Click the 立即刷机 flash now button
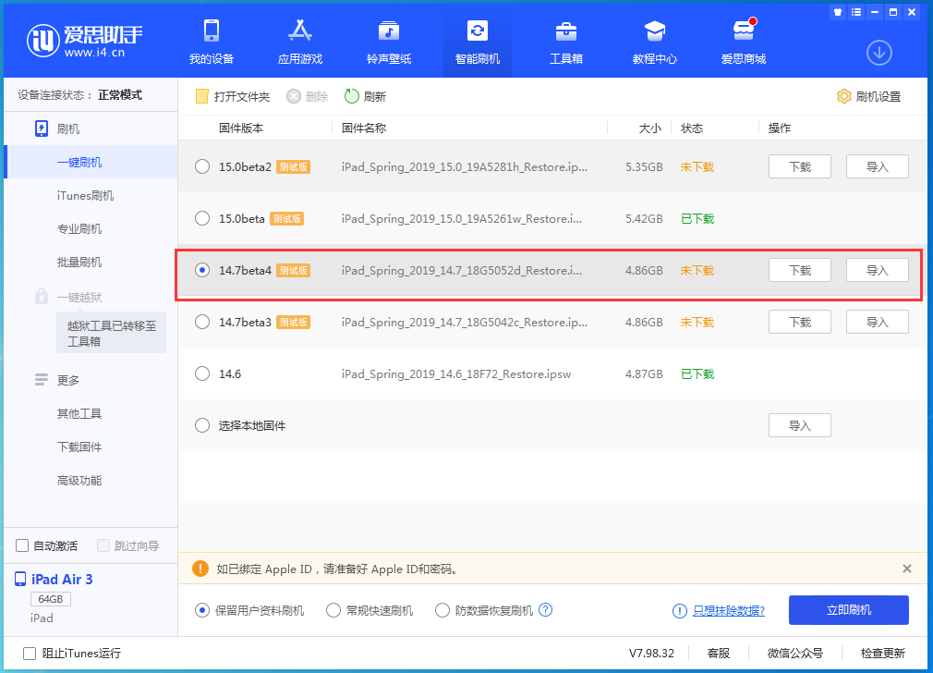The image size is (933, 673). 849,610
